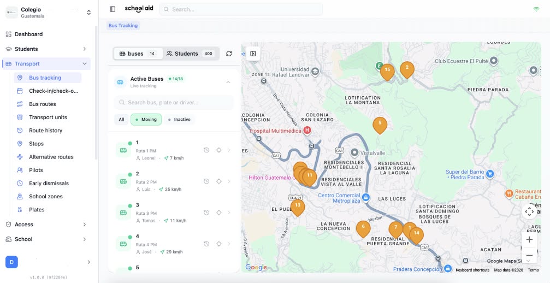This screenshot has height=283, width=550.
Task: Open Early dismissals menu item
Action: 48,184
